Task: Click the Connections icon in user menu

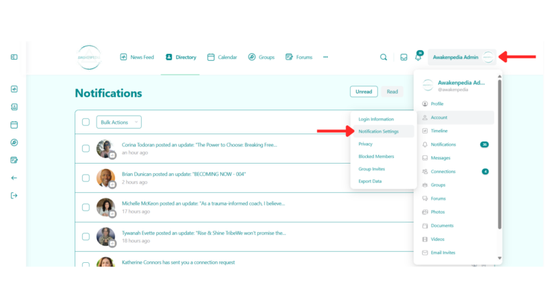Action: [x=425, y=172]
